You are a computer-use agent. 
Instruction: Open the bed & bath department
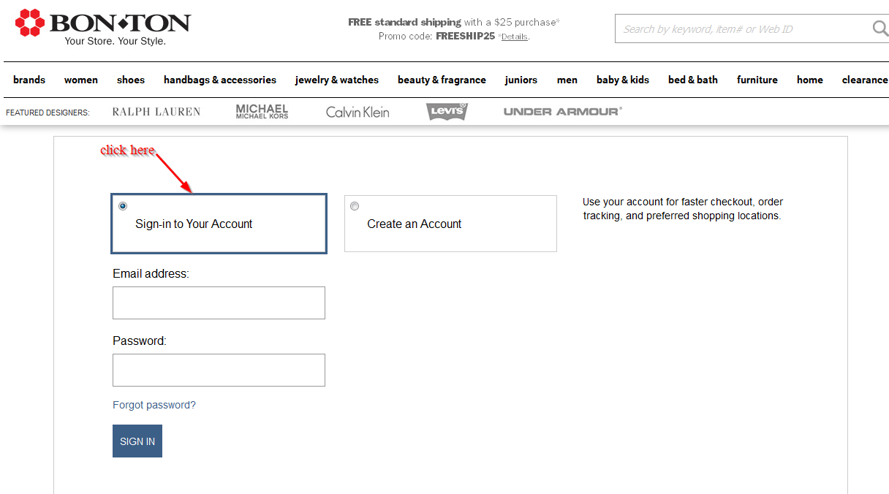tap(692, 80)
